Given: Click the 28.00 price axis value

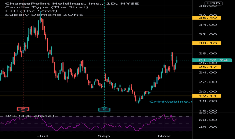Looking at the screenshot, I should point(208,53).
